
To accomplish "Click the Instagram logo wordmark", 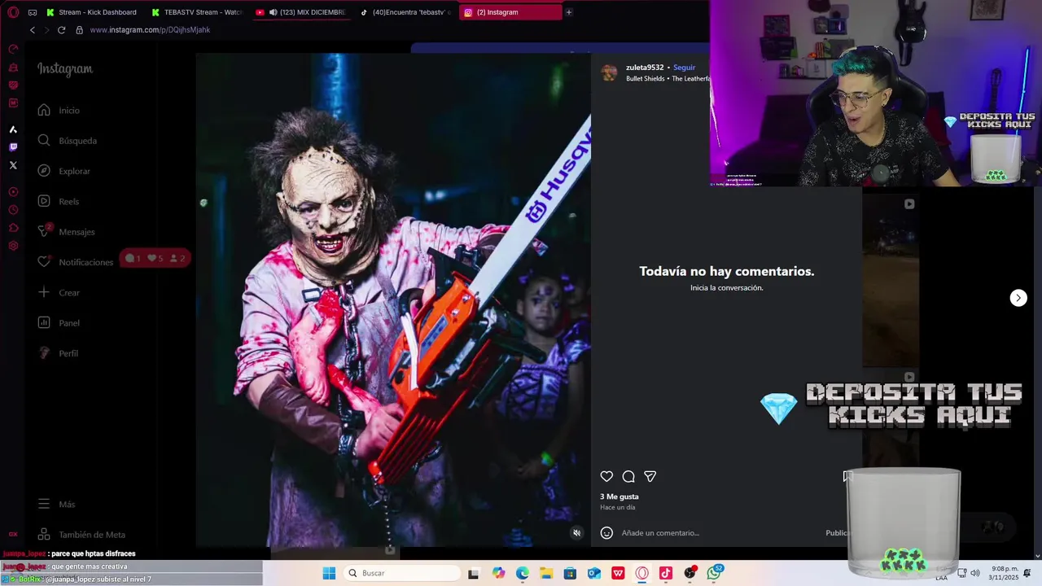I will pyautogui.click(x=65, y=69).
